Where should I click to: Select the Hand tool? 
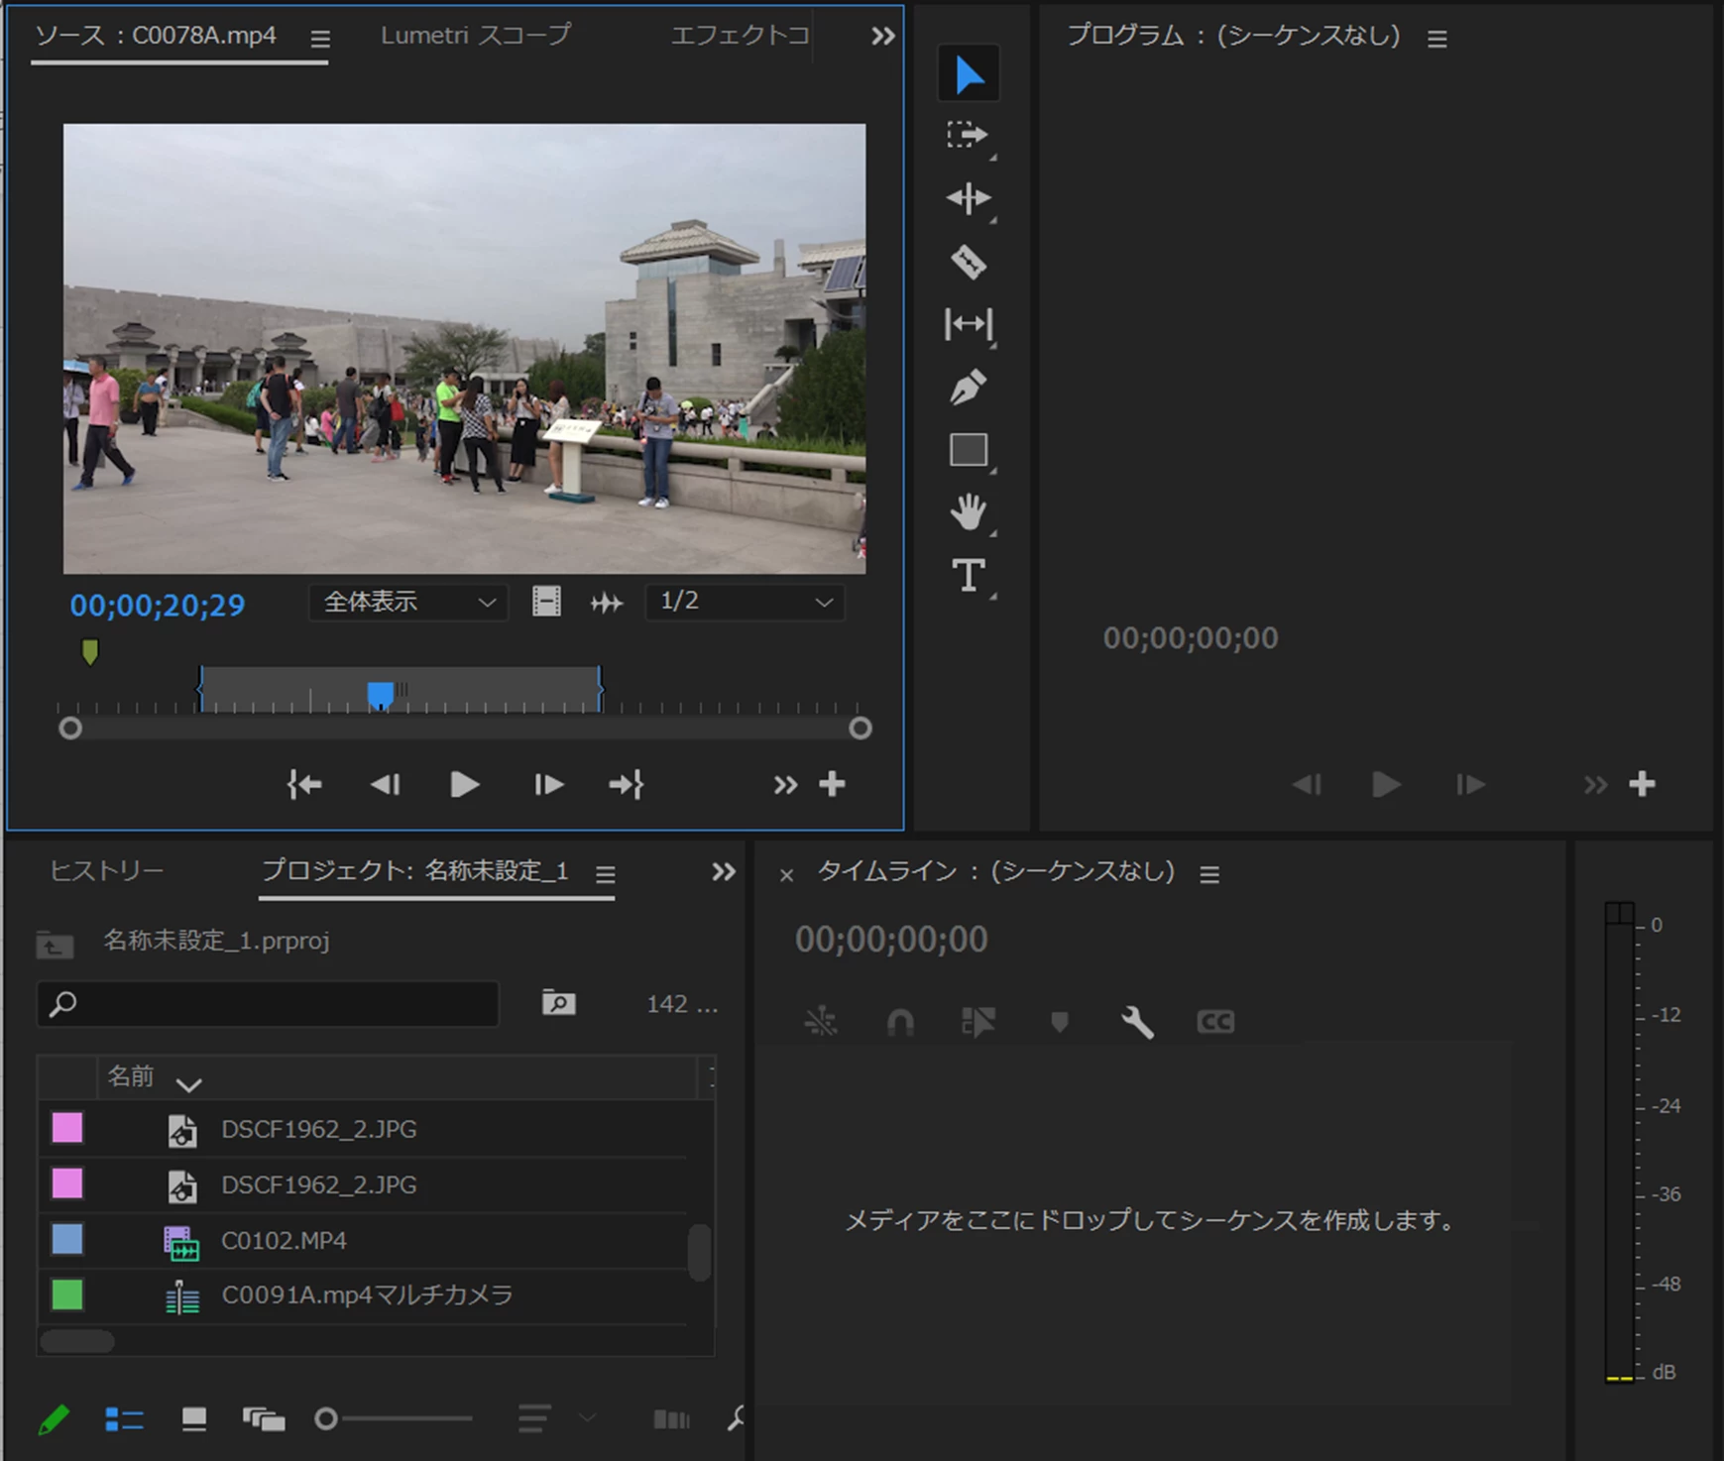click(969, 512)
